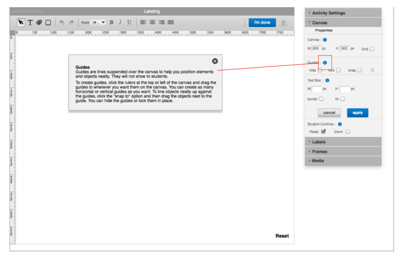The image size is (403, 260).
Task: Toggle bold text formatting
Action: 112,23
